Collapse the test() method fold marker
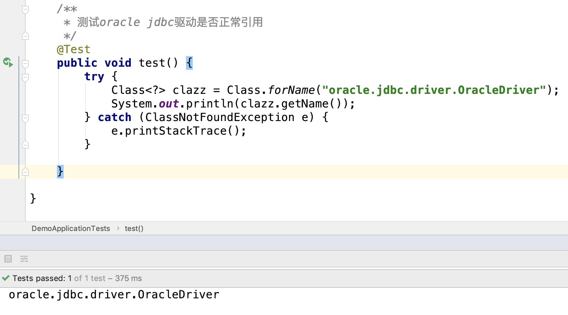 (25, 64)
